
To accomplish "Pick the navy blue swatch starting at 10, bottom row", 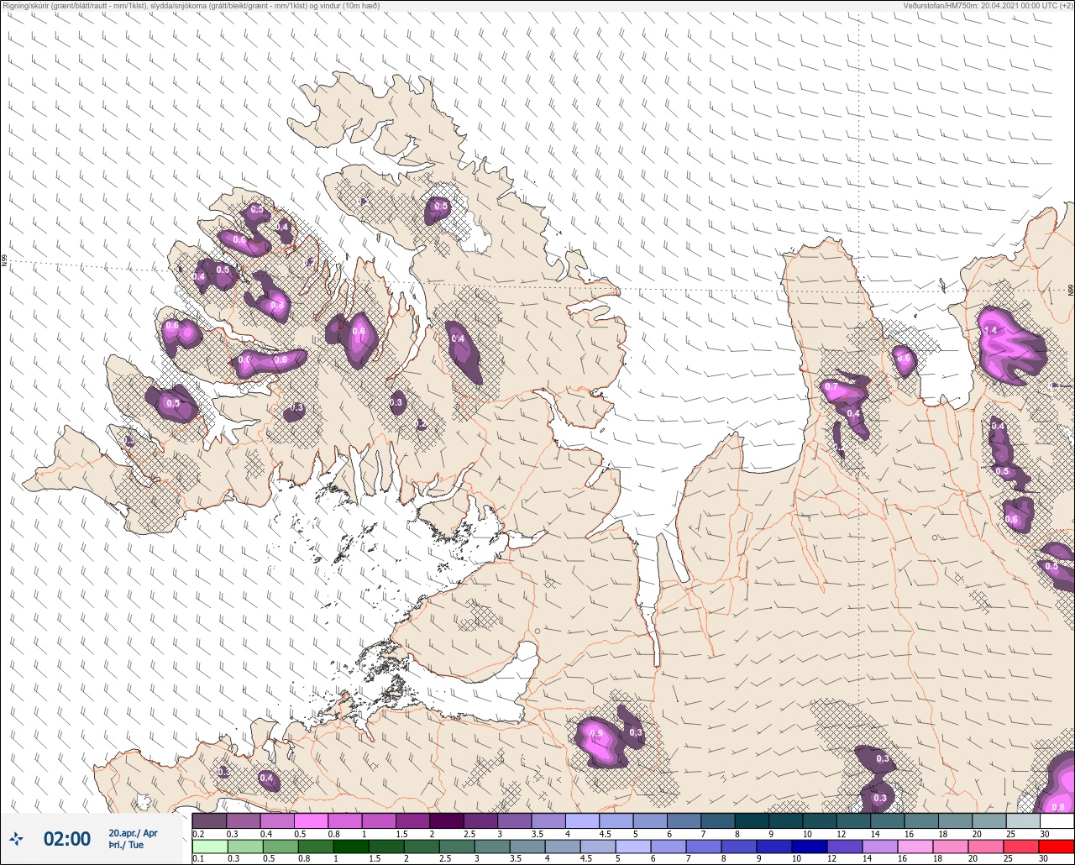I will point(811,846).
